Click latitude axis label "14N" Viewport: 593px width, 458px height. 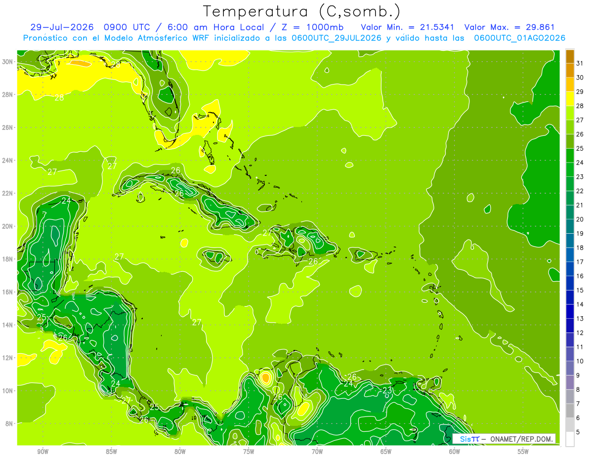click(8, 325)
